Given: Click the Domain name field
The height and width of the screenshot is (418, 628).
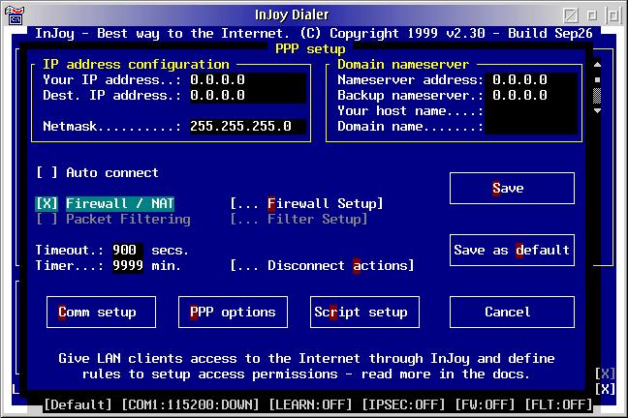Looking at the screenshot, I should 531,127.
